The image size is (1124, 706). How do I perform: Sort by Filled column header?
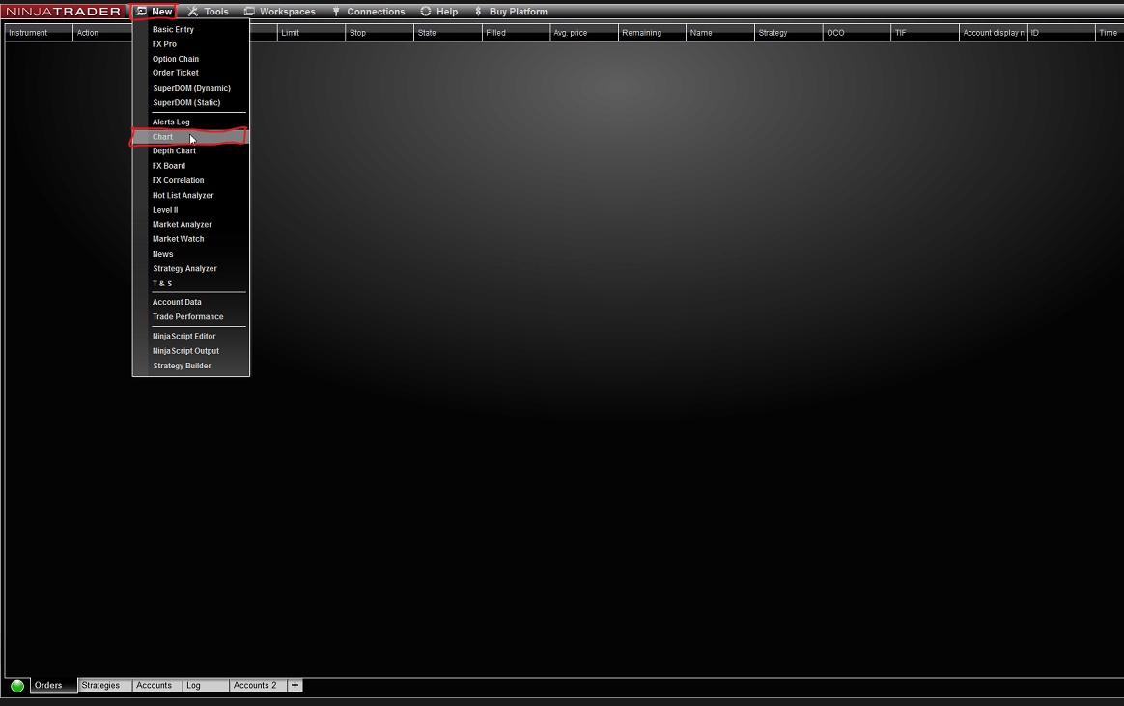point(516,33)
